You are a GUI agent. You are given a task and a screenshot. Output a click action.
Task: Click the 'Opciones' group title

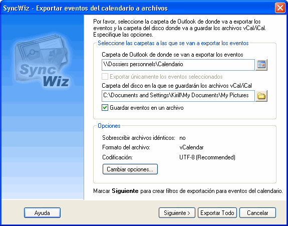109,126
